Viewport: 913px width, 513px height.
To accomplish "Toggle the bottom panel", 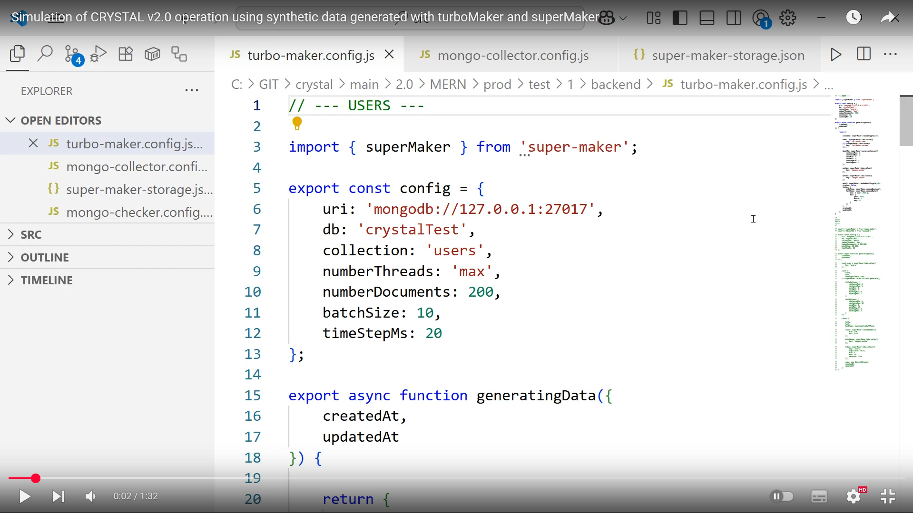I will click(x=707, y=18).
